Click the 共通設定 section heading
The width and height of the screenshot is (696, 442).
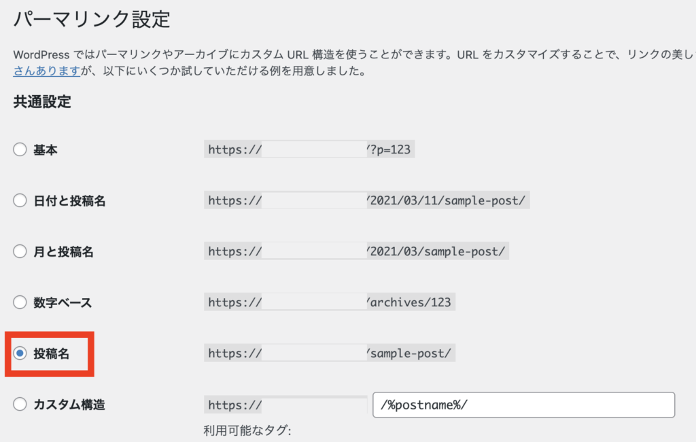point(42,103)
